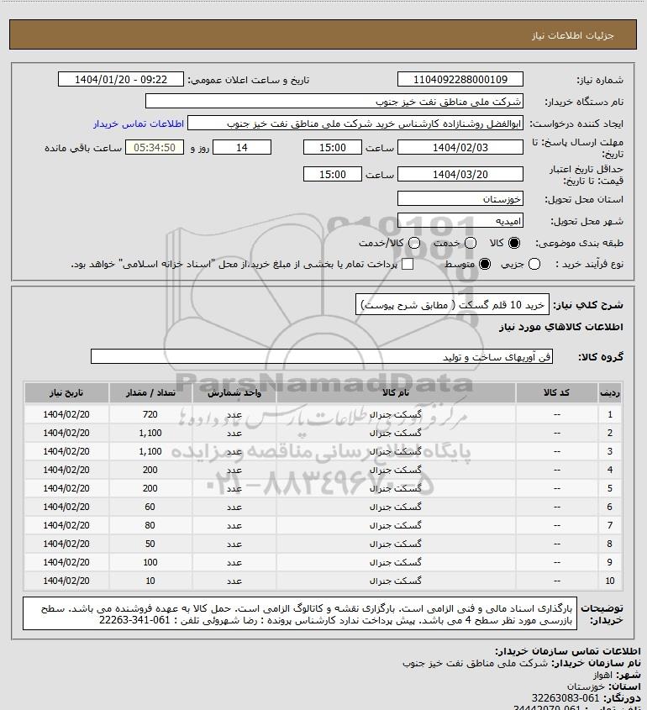This screenshot has height=710, width=647.
Task: Click the fax number 32263083-061
Action: pos(565,697)
